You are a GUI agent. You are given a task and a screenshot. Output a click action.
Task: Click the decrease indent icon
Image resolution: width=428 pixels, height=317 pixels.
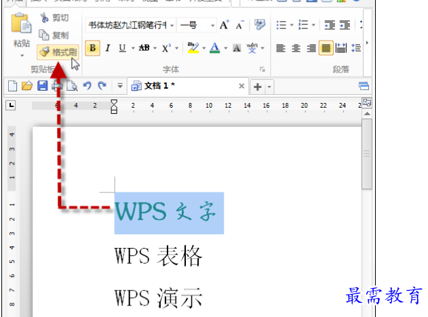pos(330,25)
